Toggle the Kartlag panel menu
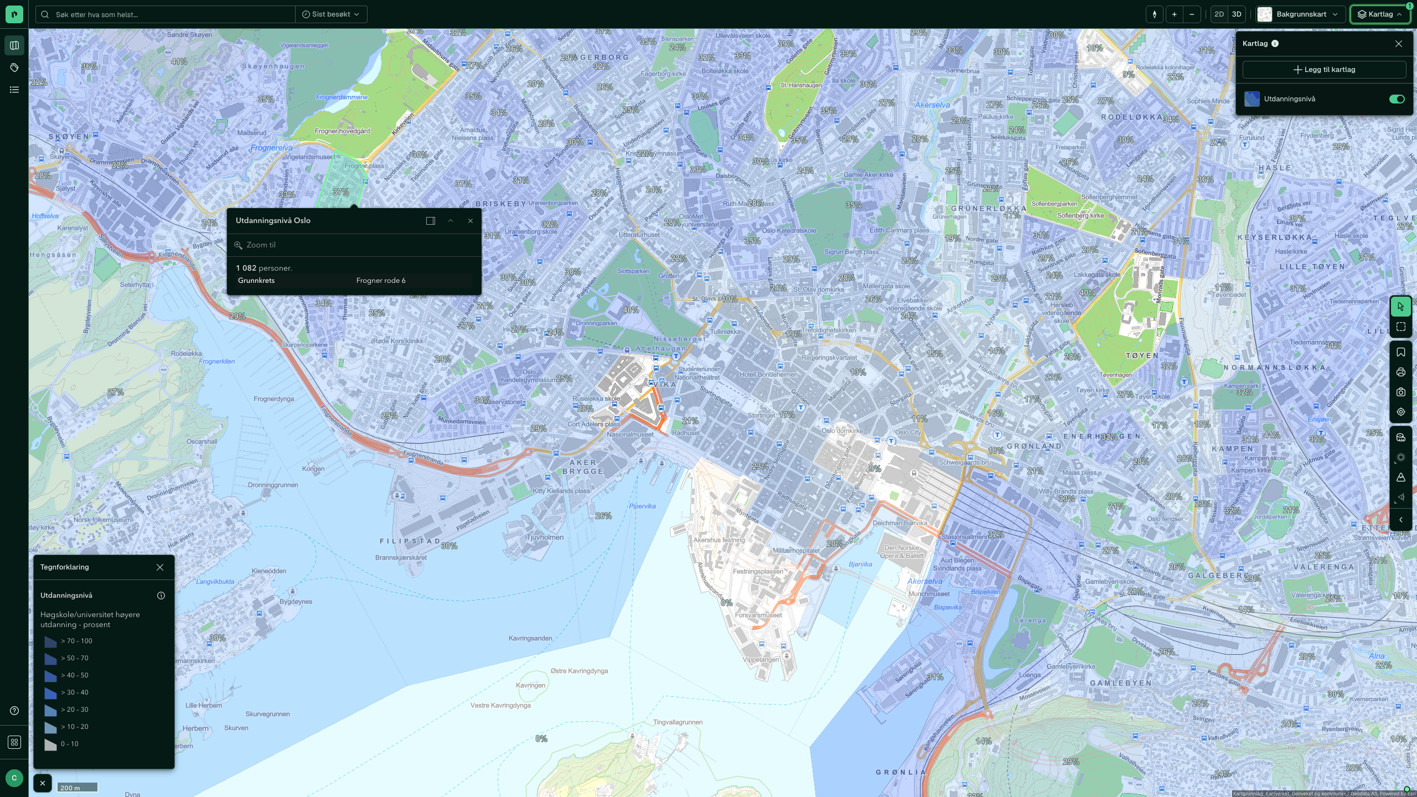Screen dimensions: 1417x797 (x=1380, y=14)
